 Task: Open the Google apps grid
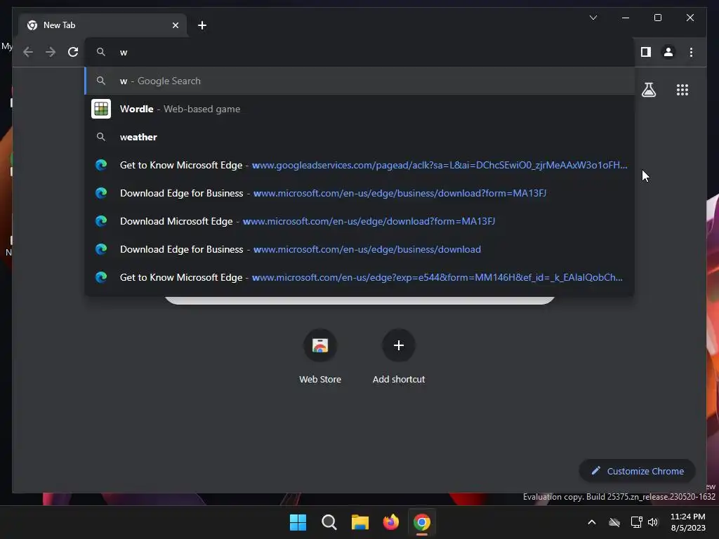(x=682, y=90)
